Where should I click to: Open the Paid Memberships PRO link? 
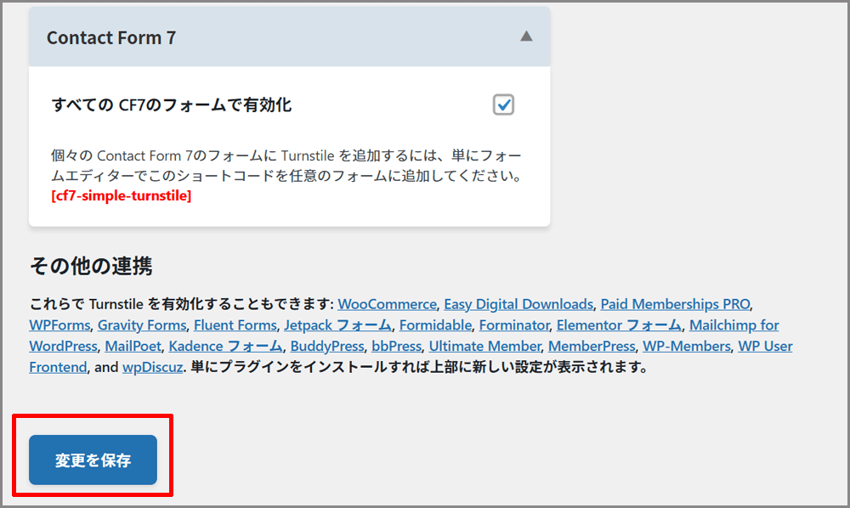pos(675,304)
